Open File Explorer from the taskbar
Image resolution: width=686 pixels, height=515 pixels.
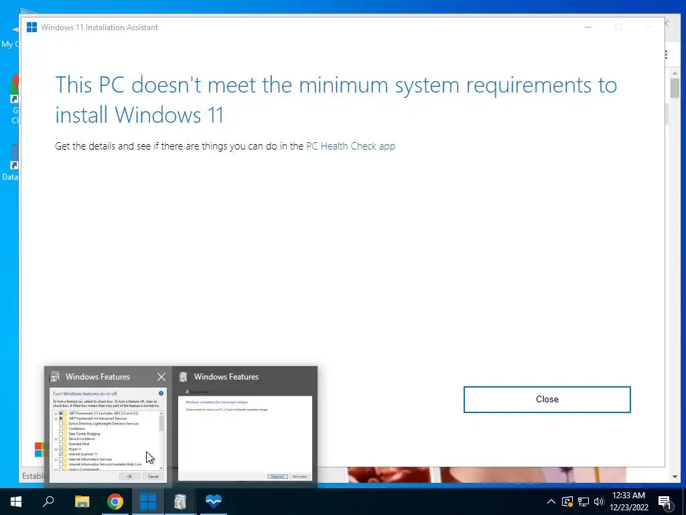pos(82,502)
